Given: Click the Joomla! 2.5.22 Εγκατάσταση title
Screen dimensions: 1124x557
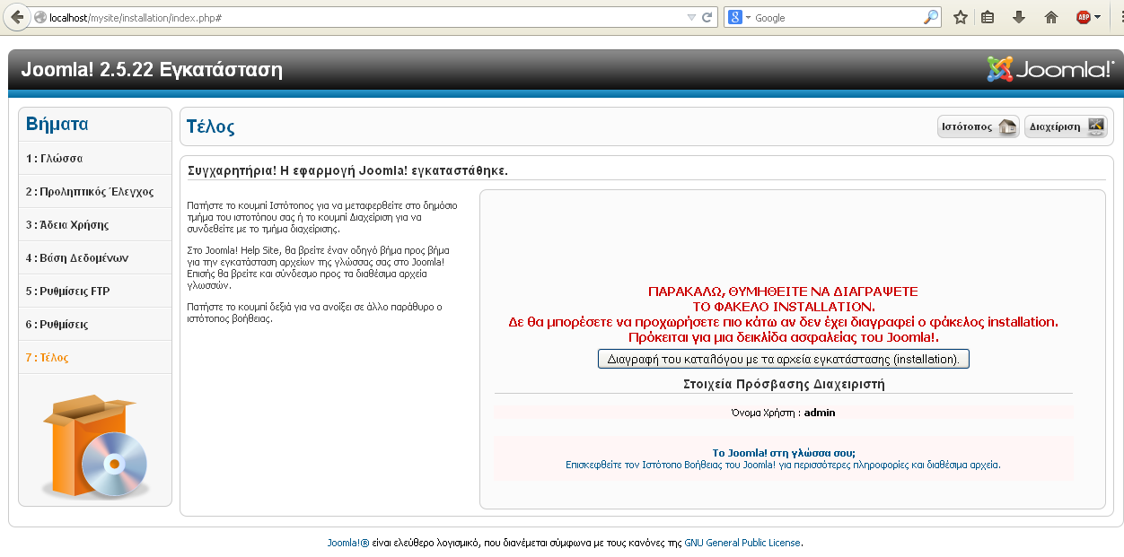Looking at the screenshot, I should [x=151, y=70].
